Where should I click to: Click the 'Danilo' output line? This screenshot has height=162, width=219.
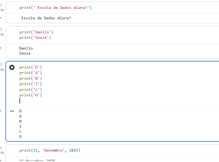[x=26, y=48]
